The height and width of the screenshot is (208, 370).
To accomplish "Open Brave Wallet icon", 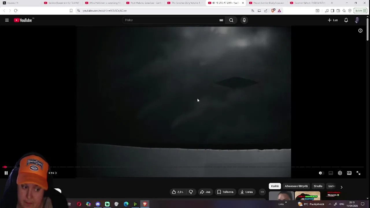I will click(338, 11).
